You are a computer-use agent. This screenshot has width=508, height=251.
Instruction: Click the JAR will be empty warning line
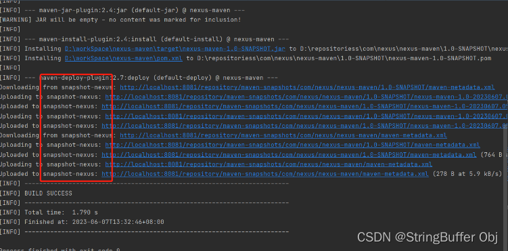click(x=120, y=20)
